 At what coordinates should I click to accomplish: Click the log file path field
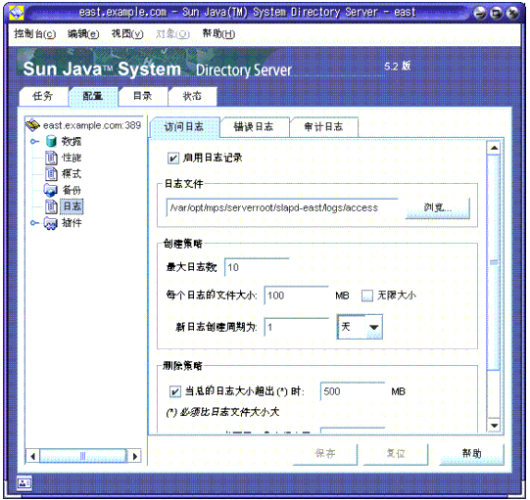tap(282, 207)
